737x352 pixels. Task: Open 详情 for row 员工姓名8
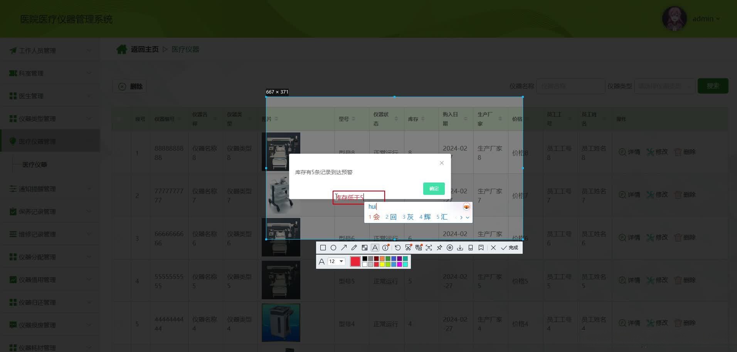tap(629, 152)
